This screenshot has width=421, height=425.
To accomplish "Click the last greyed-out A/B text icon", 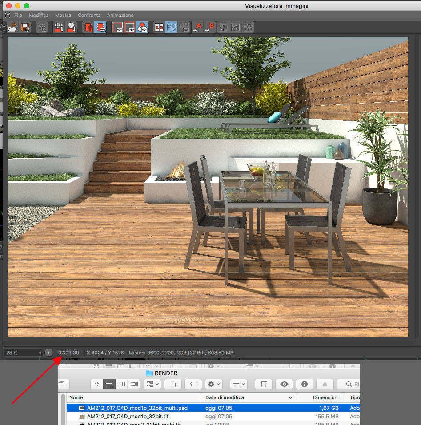I will tap(248, 28).
